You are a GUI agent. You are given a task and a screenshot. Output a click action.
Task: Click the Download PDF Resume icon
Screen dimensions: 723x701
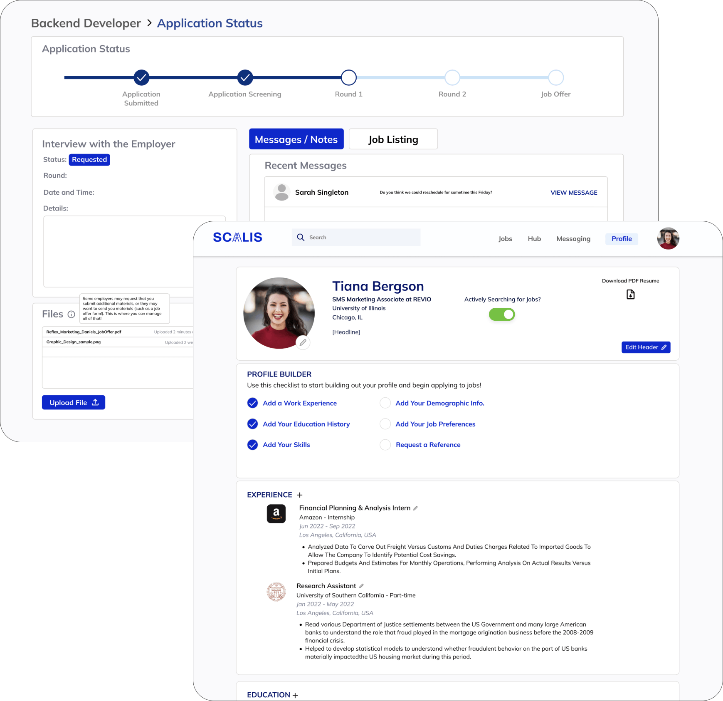630,295
